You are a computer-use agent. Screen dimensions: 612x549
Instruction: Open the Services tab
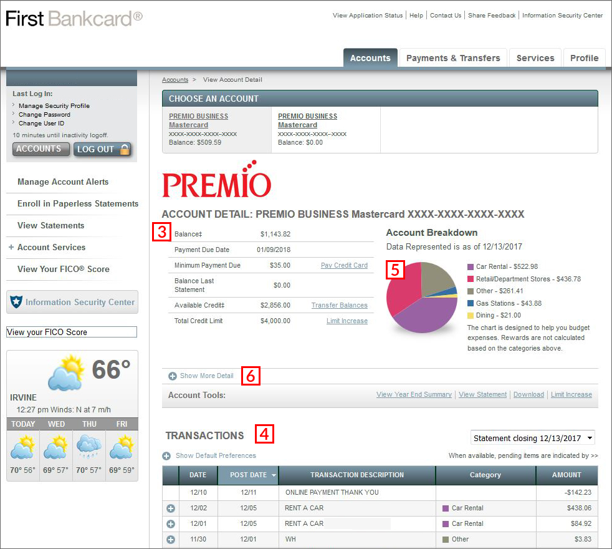535,58
